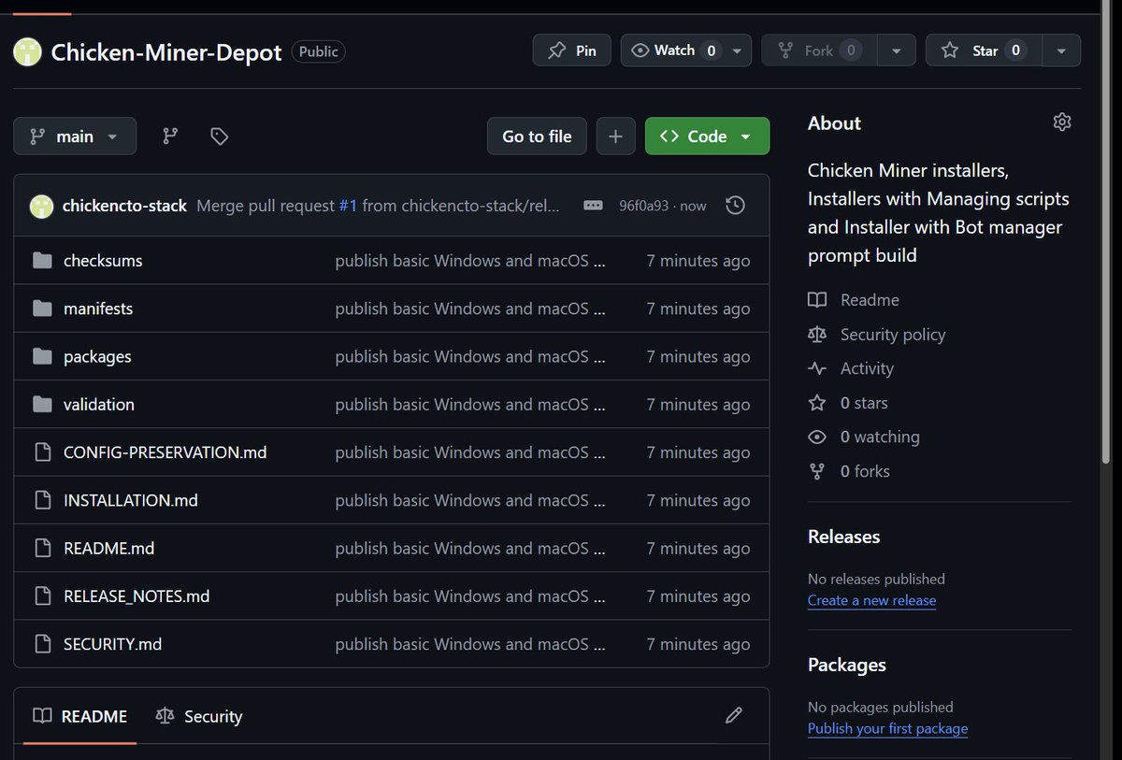
Task: Click the scale icon beside Security policy
Action: 817,335
